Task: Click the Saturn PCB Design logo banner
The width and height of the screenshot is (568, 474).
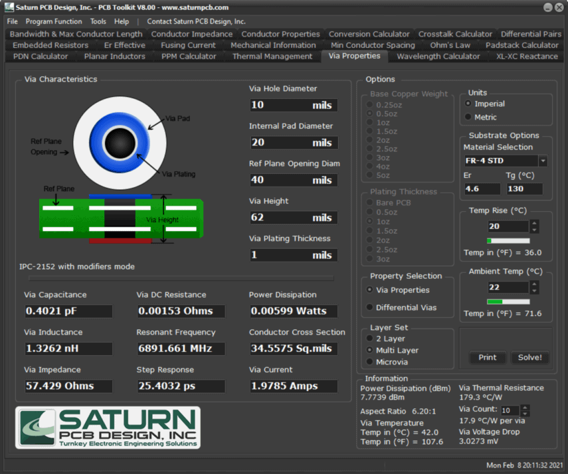Action: pos(108,428)
